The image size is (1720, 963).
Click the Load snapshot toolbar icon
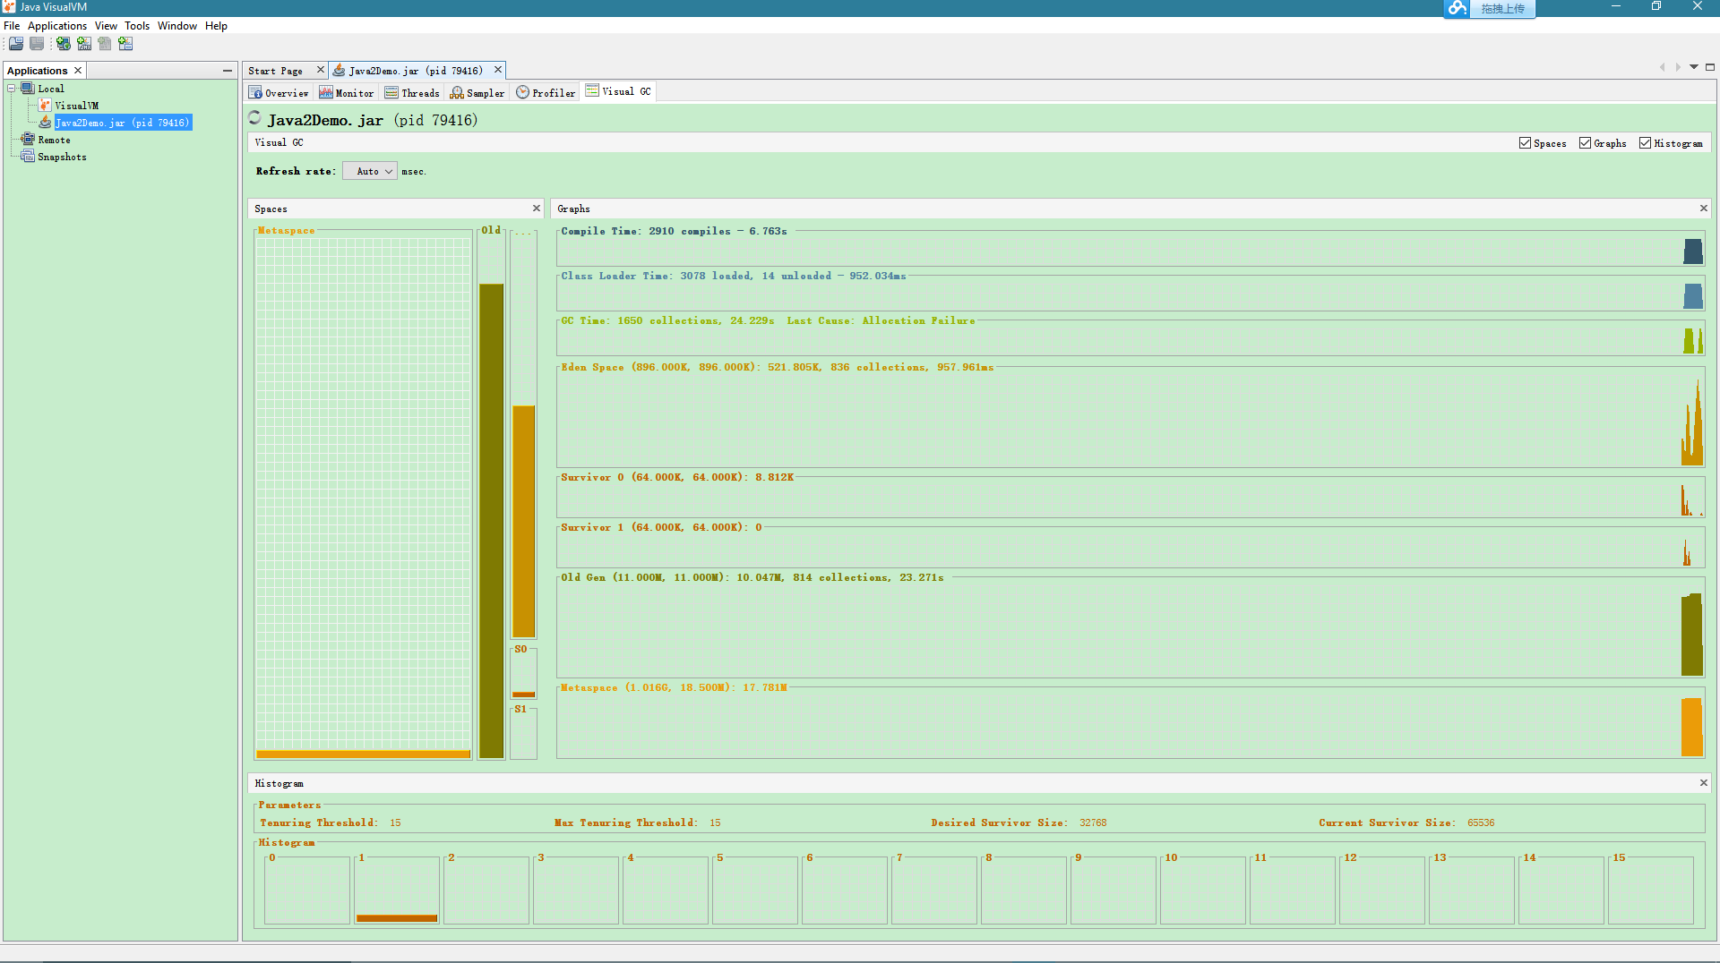[x=16, y=44]
